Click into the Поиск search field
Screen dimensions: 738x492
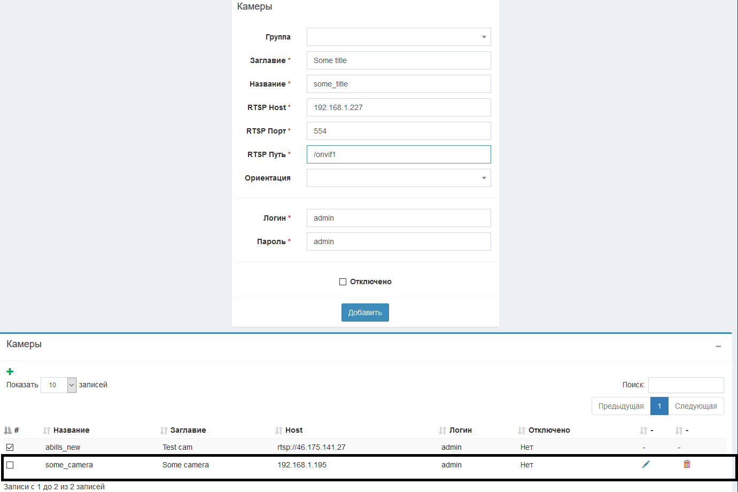tap(686, 385)
